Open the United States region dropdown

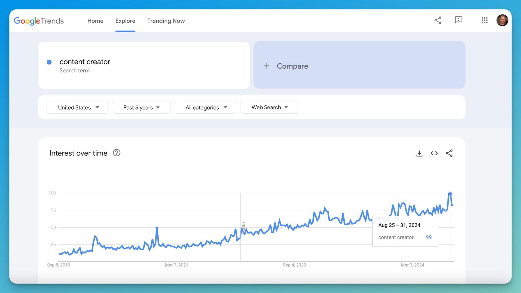pos(78,107)
